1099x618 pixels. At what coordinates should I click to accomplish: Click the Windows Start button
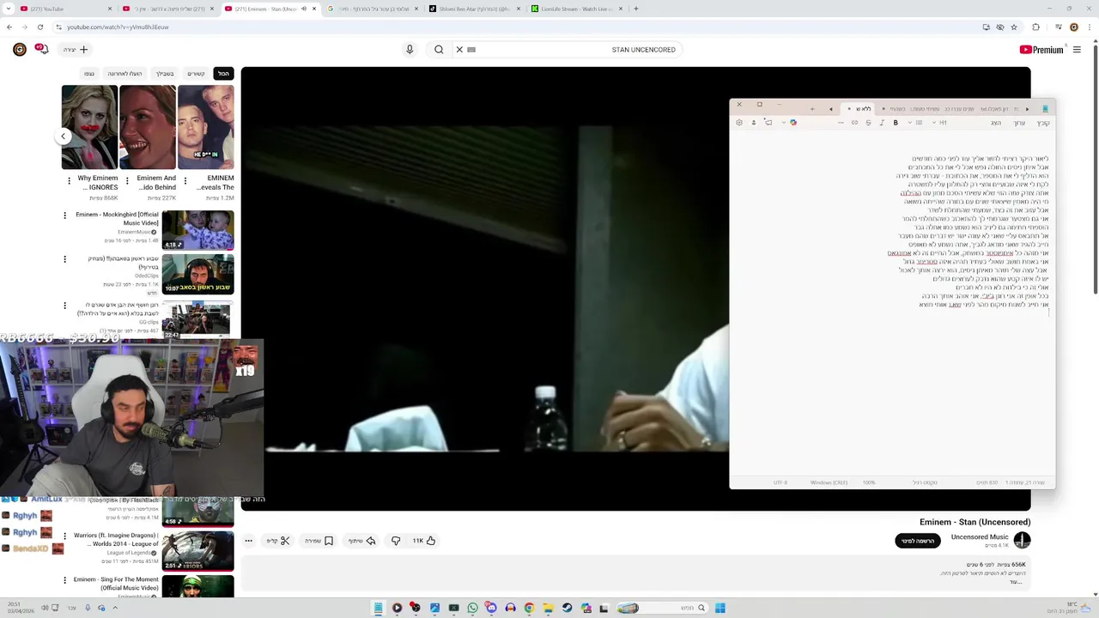point(720,608)
